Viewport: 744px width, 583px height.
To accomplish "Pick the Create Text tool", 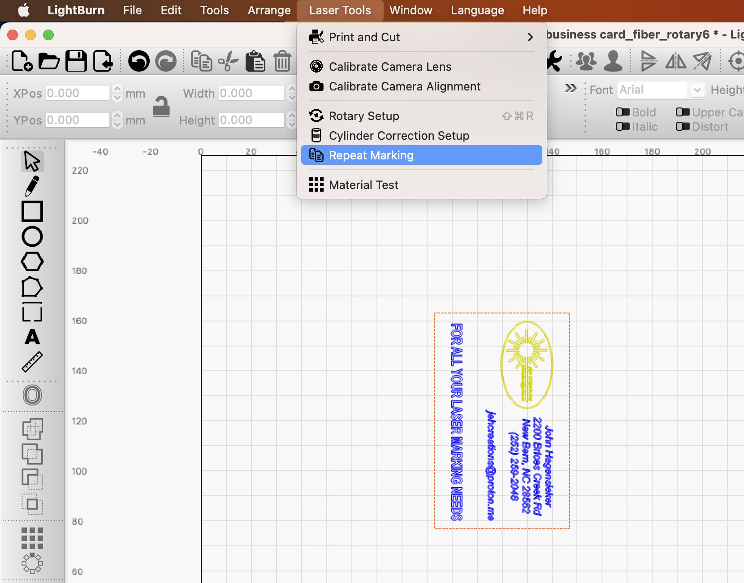I will pos(32,337).
